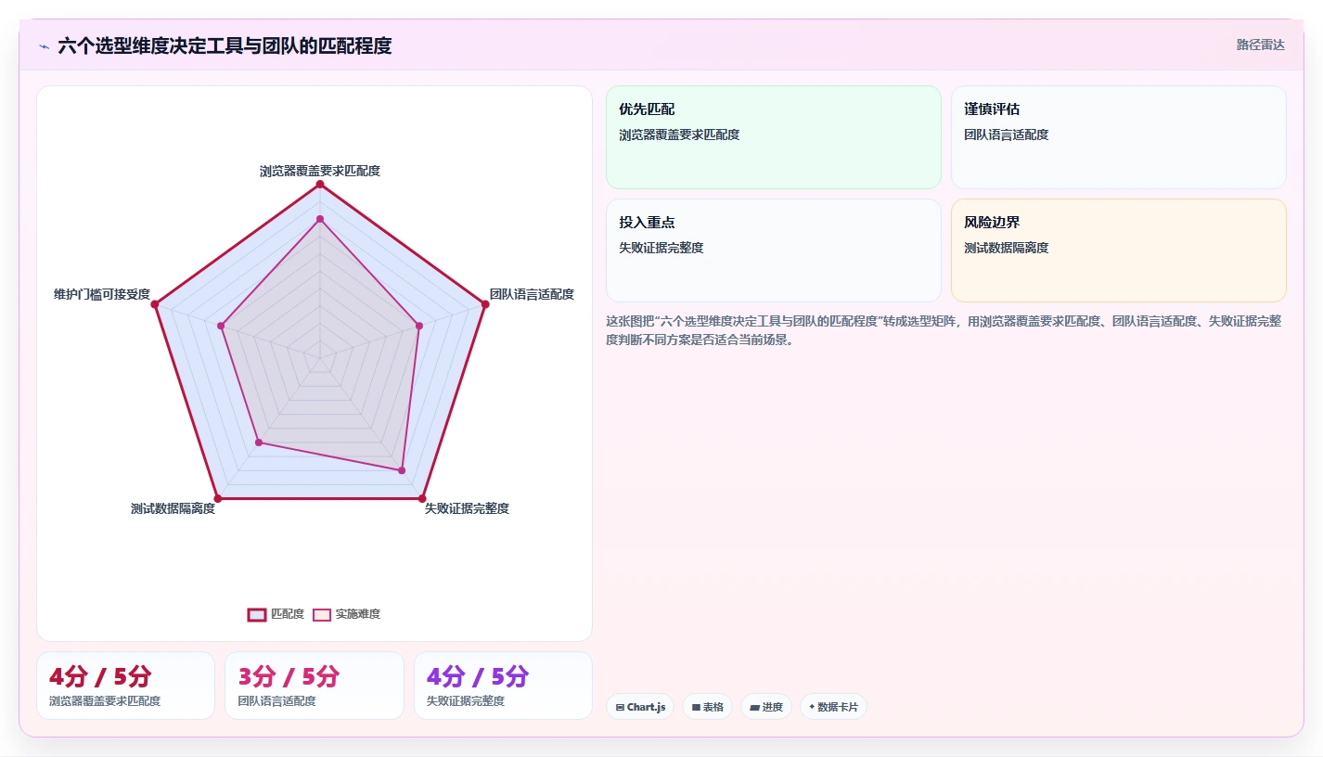This screenshot has height=757, width=1323.
Task: Open the 风险边界 card
Action: 1119,250
